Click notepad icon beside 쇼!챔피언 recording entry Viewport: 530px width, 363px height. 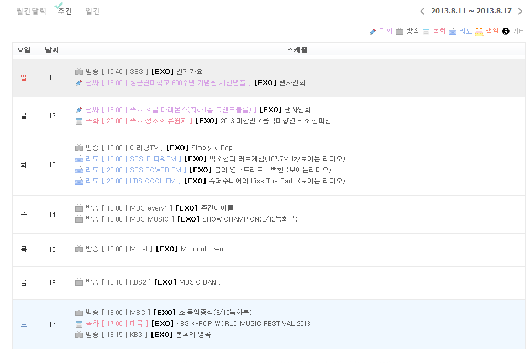[79, 121]
